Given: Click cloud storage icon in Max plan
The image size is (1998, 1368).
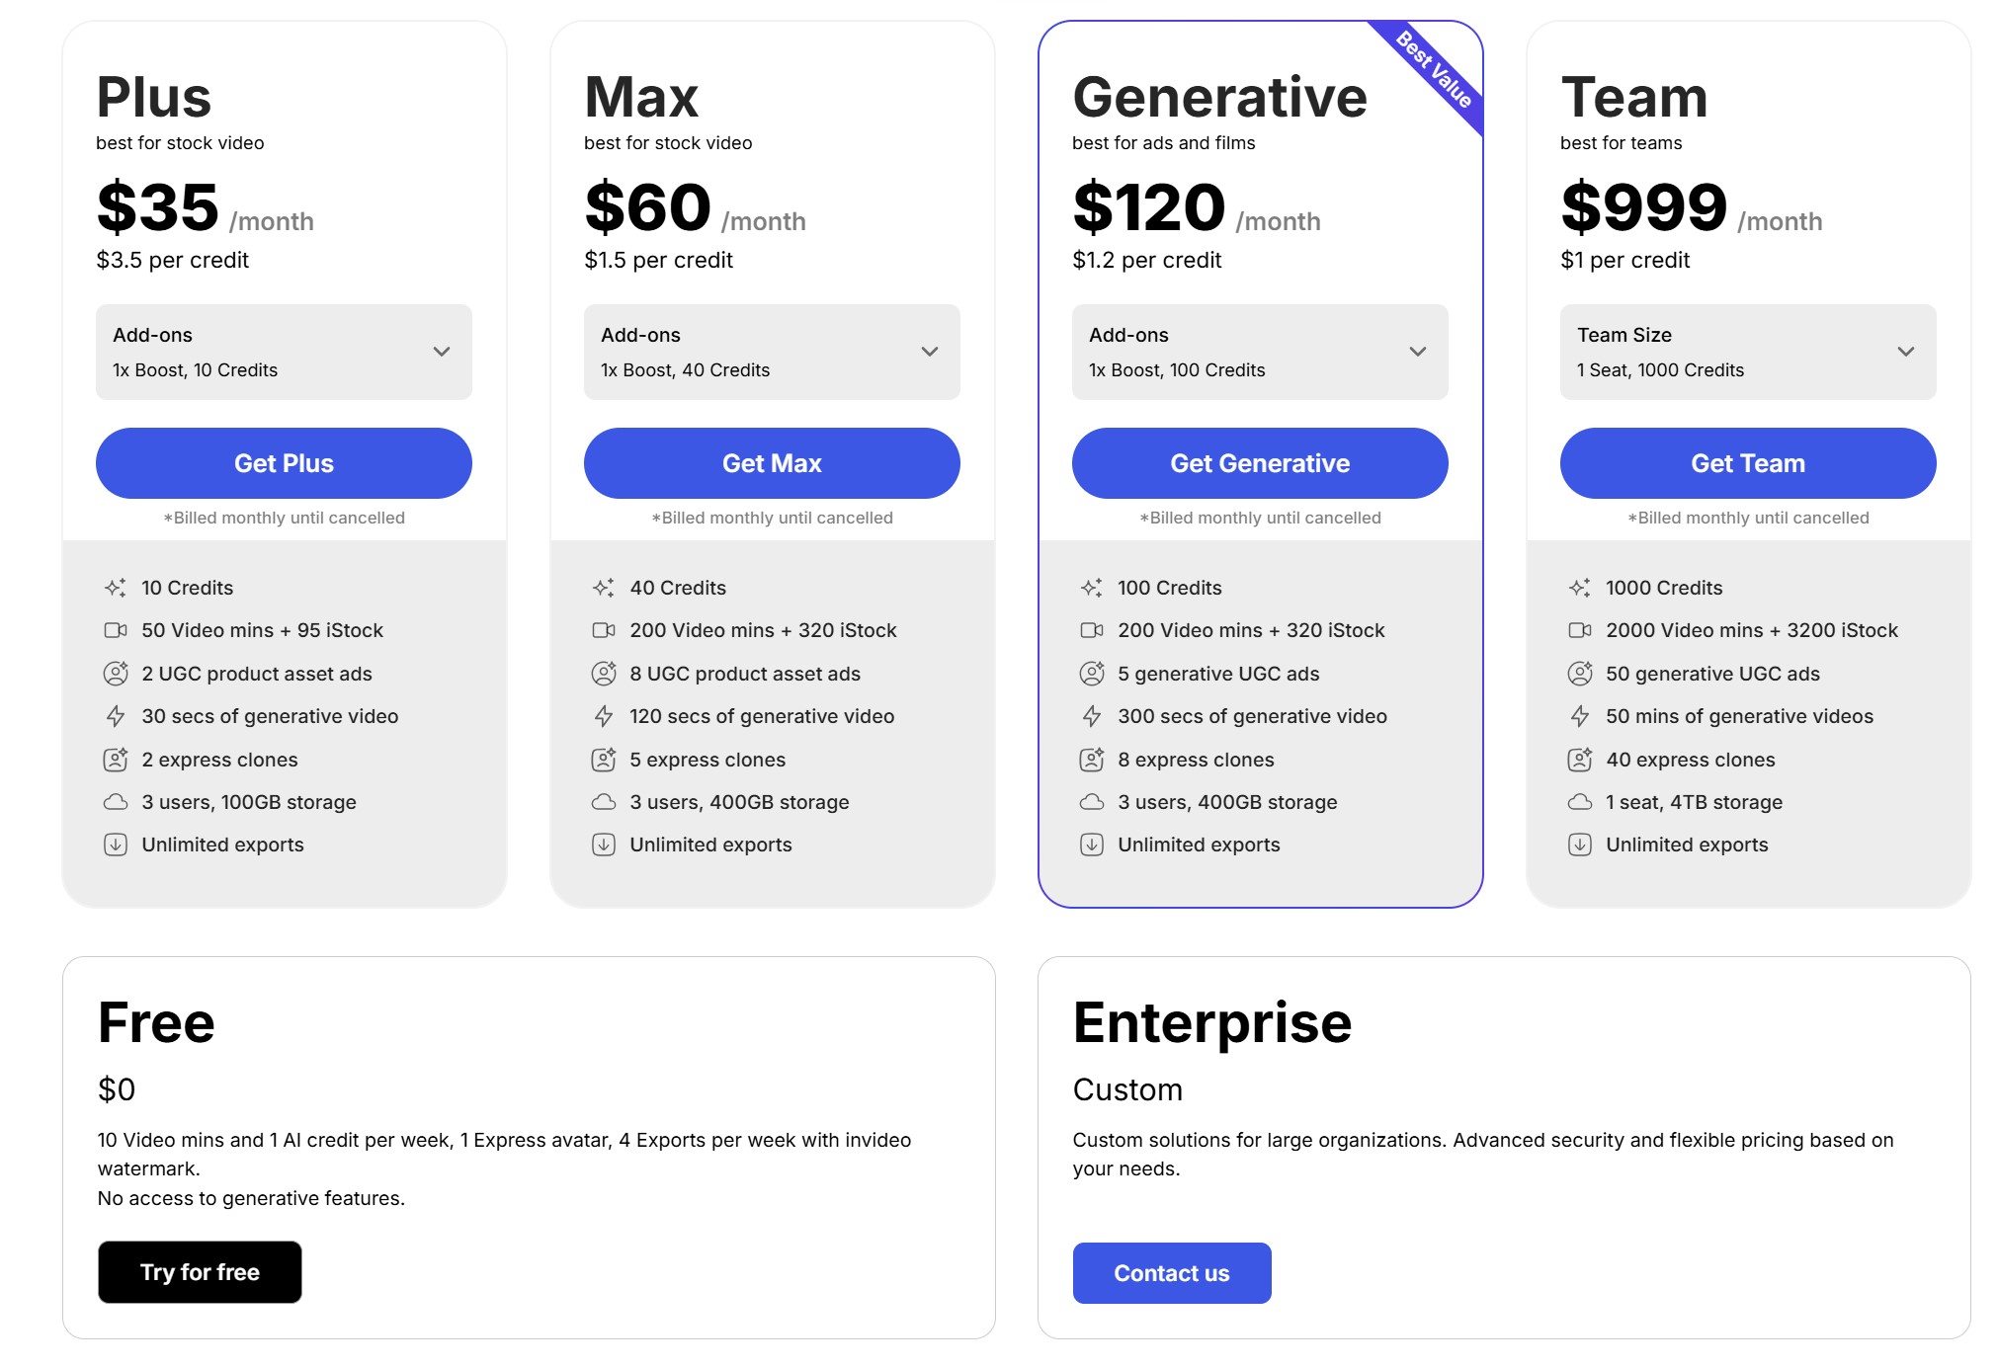Looking at the screenshot, I should (x=604, y=802).
